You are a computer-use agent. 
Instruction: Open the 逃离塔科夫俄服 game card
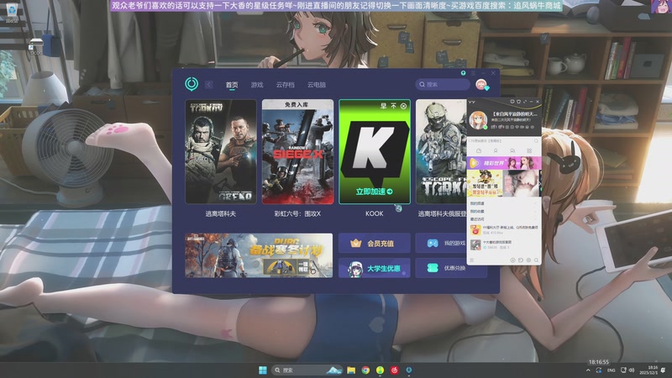[x=441, y=152]
